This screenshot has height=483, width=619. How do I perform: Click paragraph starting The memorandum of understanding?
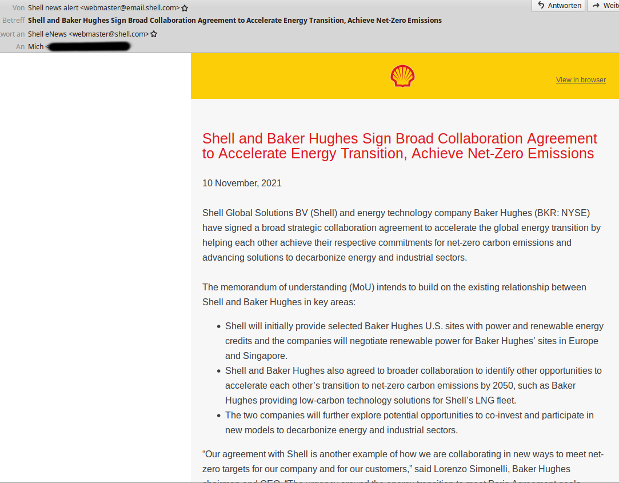tap(394, 294)
